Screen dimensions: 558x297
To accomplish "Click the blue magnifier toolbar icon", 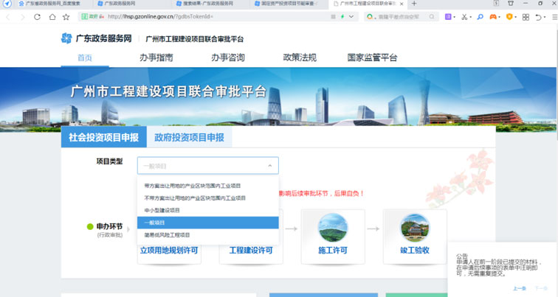I will 480,17.
